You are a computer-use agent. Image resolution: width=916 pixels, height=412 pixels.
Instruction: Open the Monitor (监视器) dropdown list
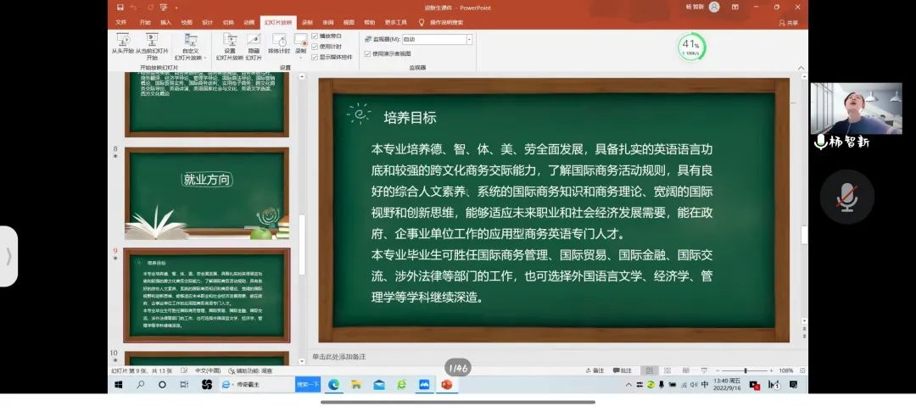(468, 39)
